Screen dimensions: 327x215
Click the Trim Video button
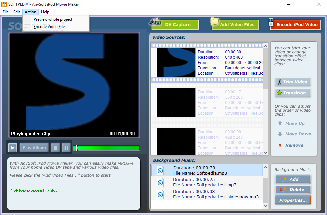[x=293, y=82]
